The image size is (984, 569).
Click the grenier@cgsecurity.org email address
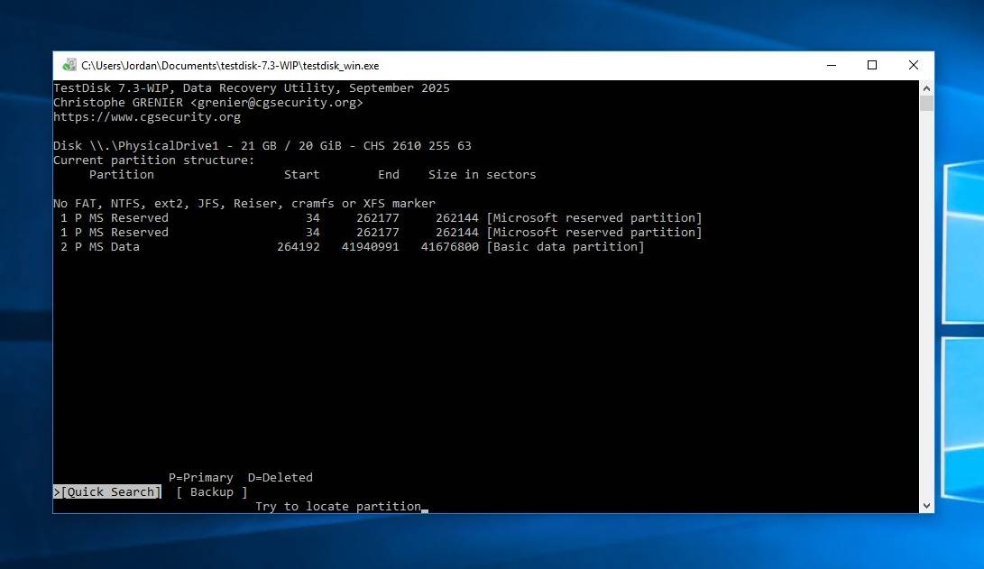pyautogui.click(x=276, y=103)
